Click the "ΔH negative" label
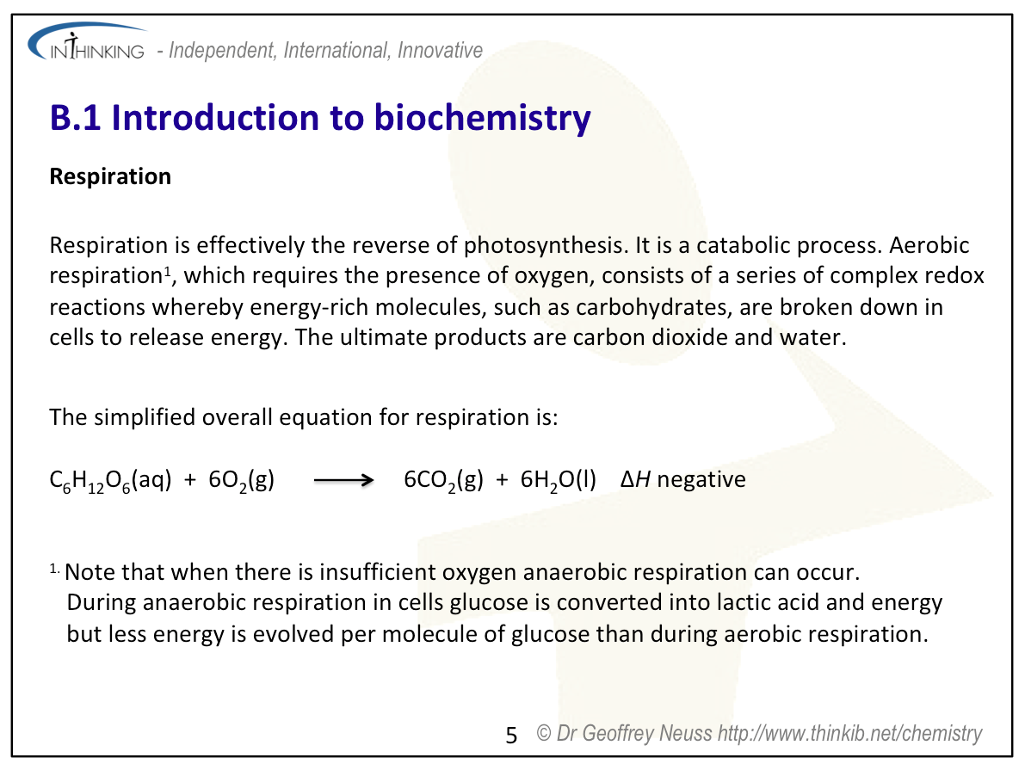This screenshot has height=770, width=1025. click(682, 479)
